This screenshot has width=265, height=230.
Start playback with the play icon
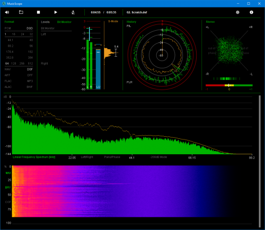point(56,12)
